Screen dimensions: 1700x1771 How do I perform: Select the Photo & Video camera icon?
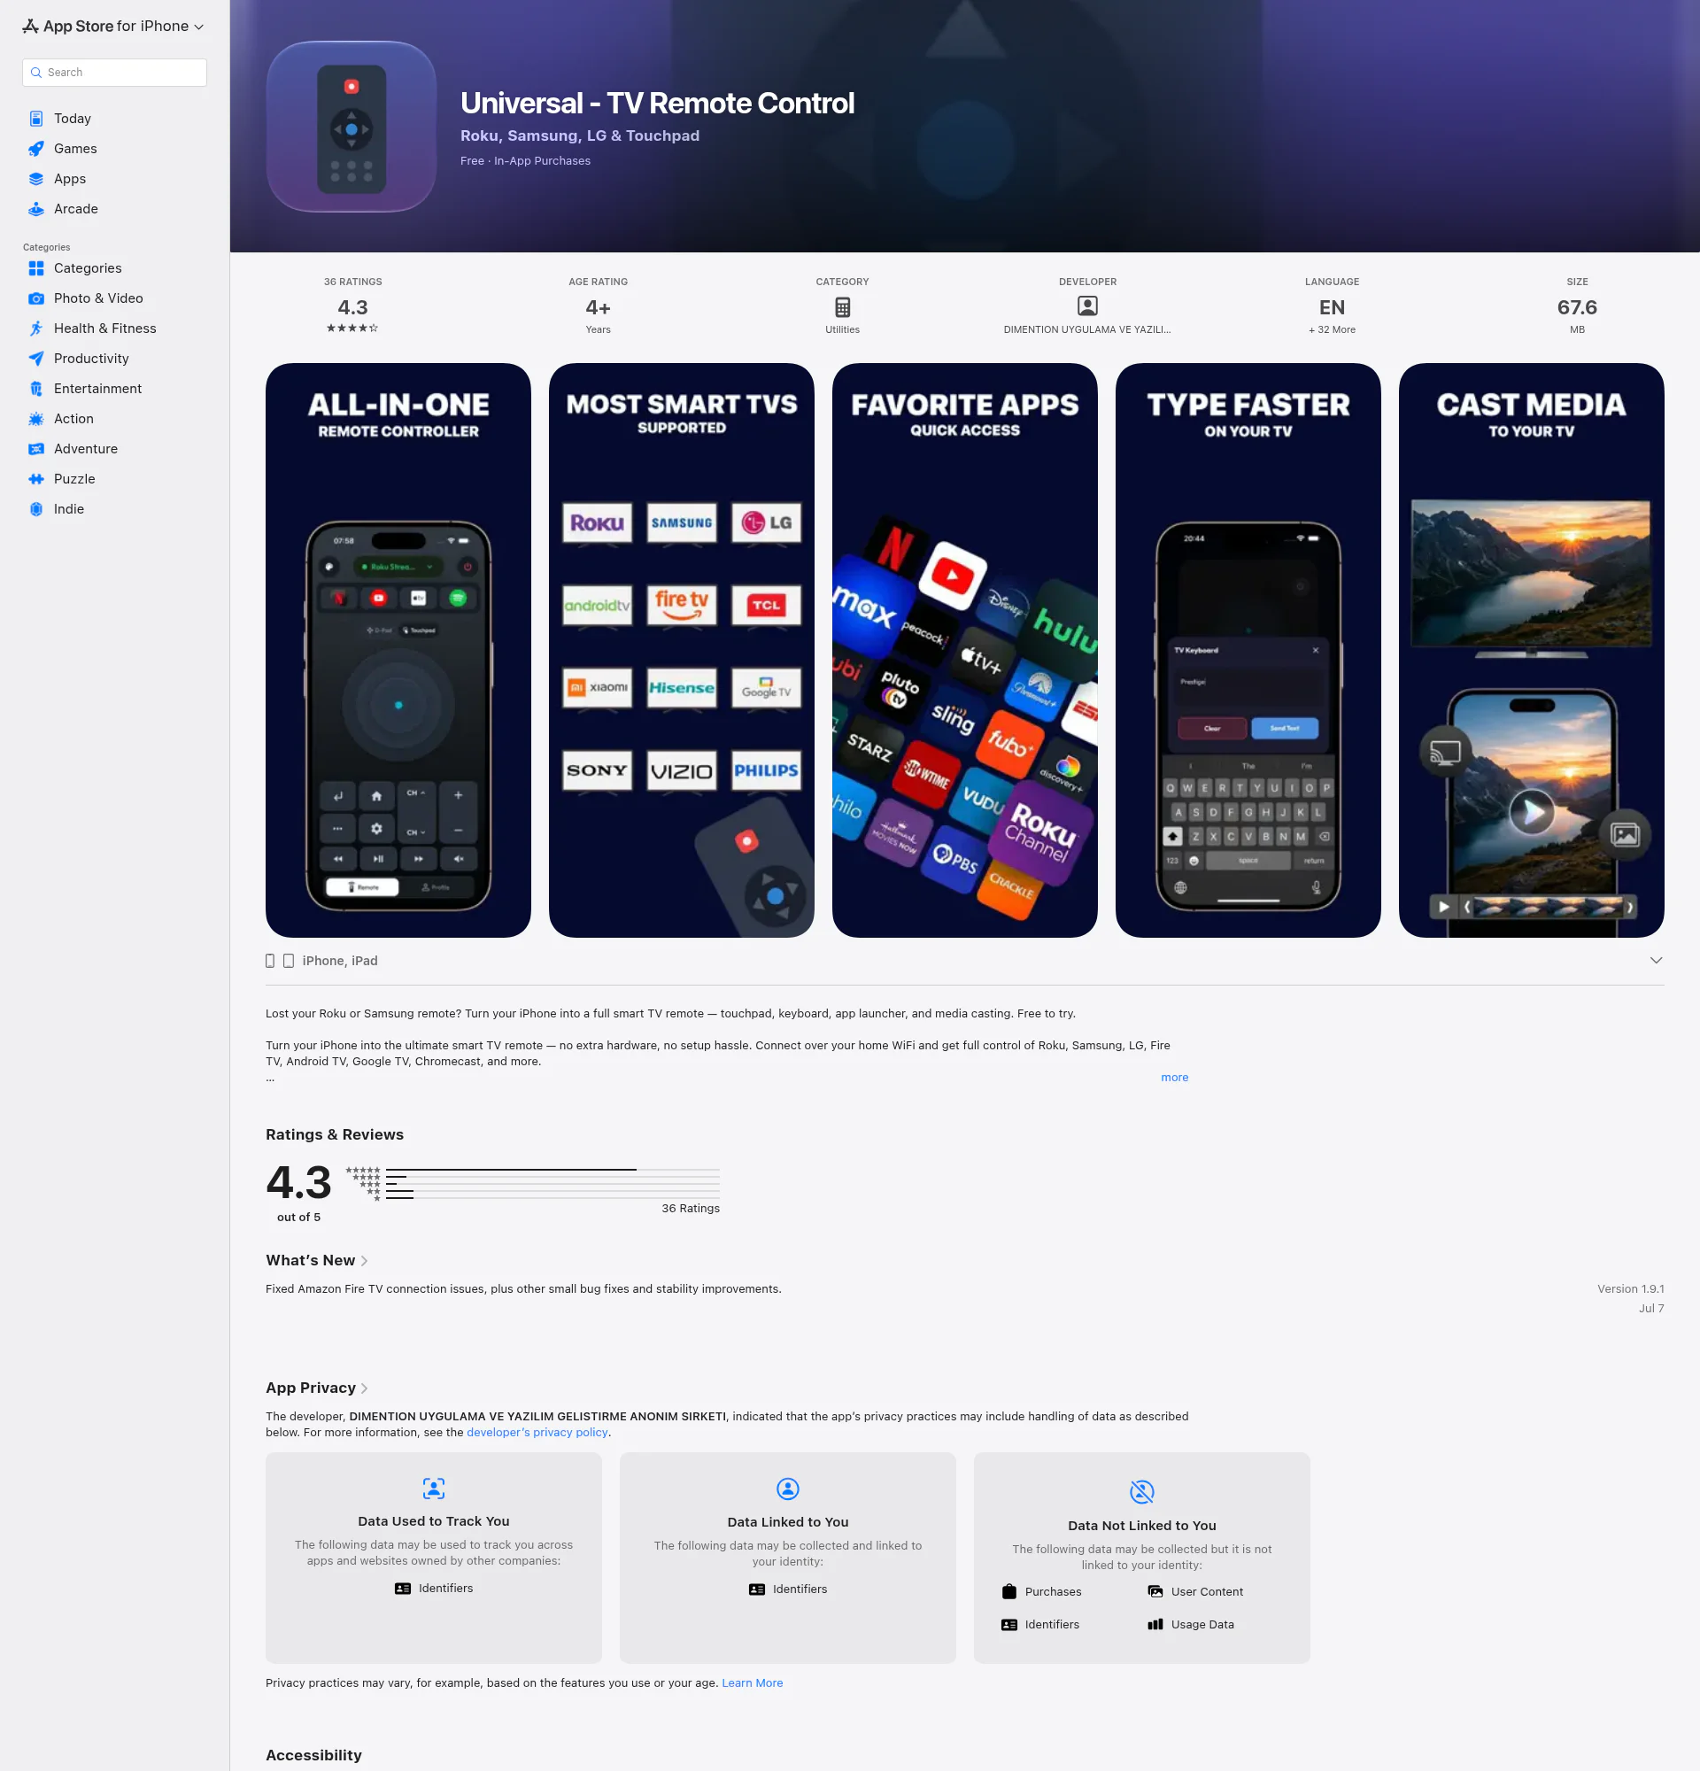pos(36,298)
